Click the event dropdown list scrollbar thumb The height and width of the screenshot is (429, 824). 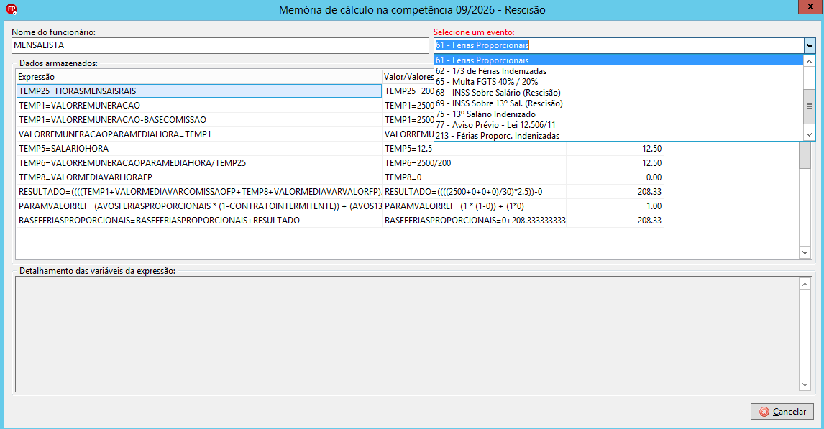coord(810,106)
